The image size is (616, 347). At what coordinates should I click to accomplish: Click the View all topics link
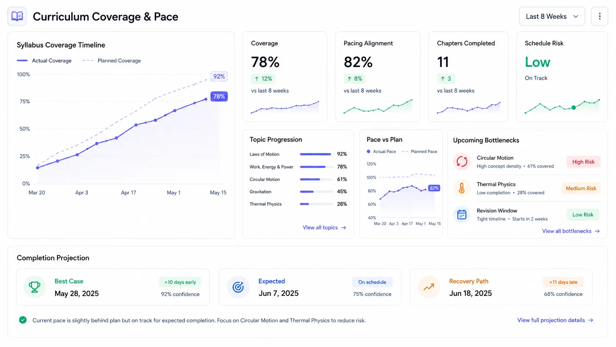pos(324,228)
